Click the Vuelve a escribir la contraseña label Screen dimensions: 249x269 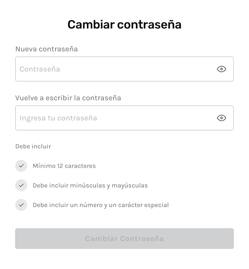[68, 98]
